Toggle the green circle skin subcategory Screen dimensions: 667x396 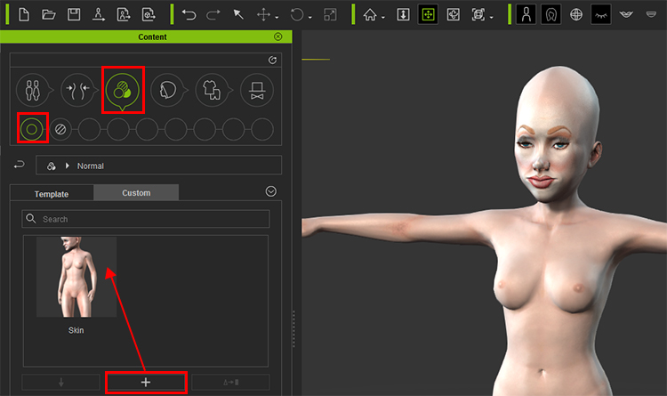coord(32,129)
